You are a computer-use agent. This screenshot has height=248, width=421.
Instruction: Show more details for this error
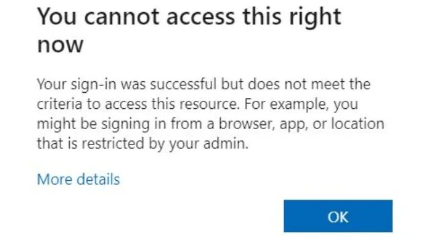(79, 179)
